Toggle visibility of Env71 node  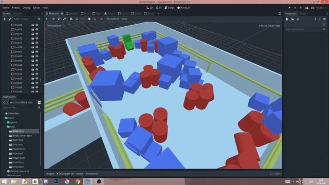click(x=37, y=43)
